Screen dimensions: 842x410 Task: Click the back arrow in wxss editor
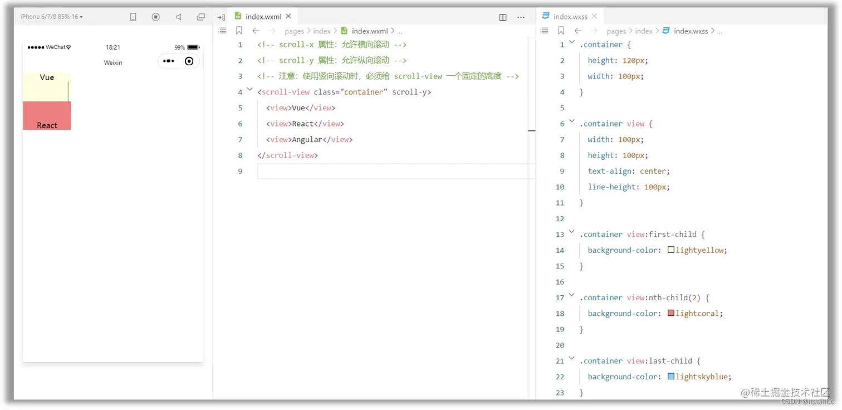(x=578, y=31)
